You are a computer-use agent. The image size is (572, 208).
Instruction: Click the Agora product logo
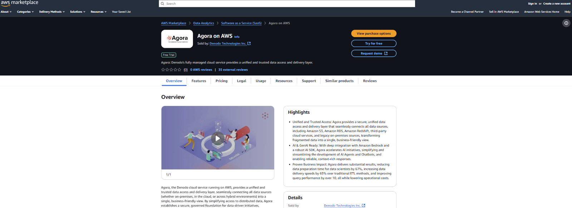[x=177, y=39]
